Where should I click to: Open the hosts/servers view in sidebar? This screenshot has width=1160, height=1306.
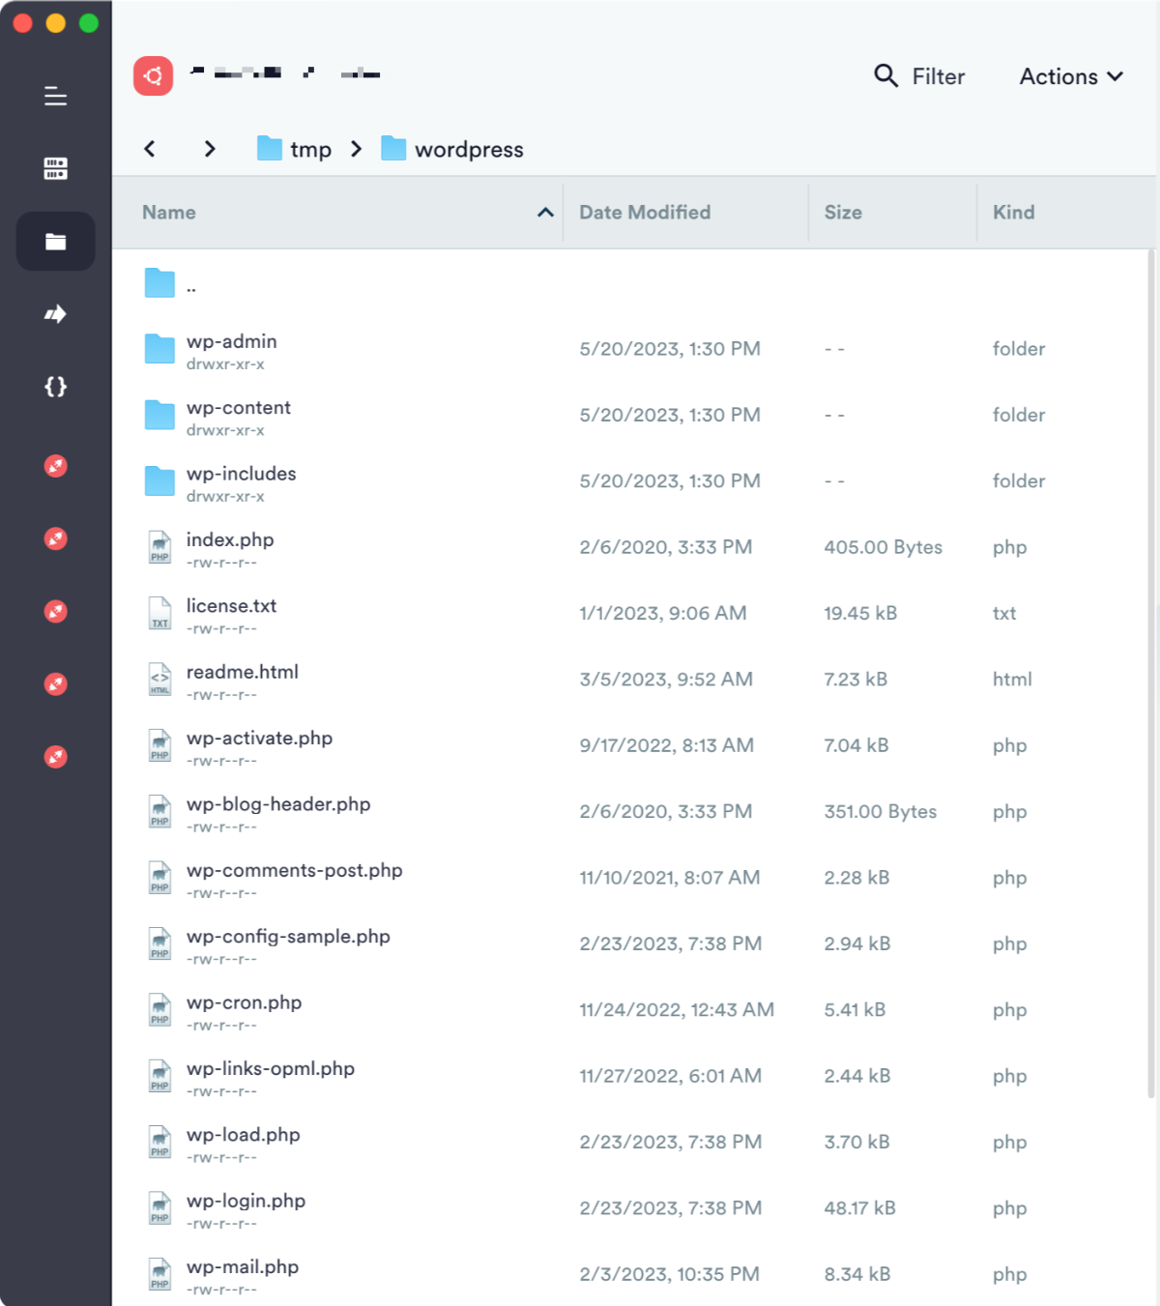[x=55, y=168]
